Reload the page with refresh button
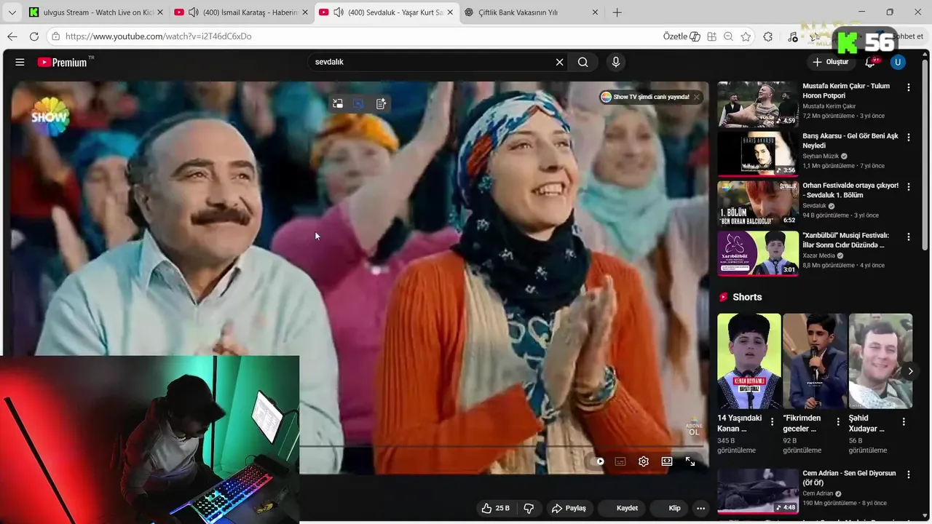Screen dimensions: 932x524 tap(34, 36)
